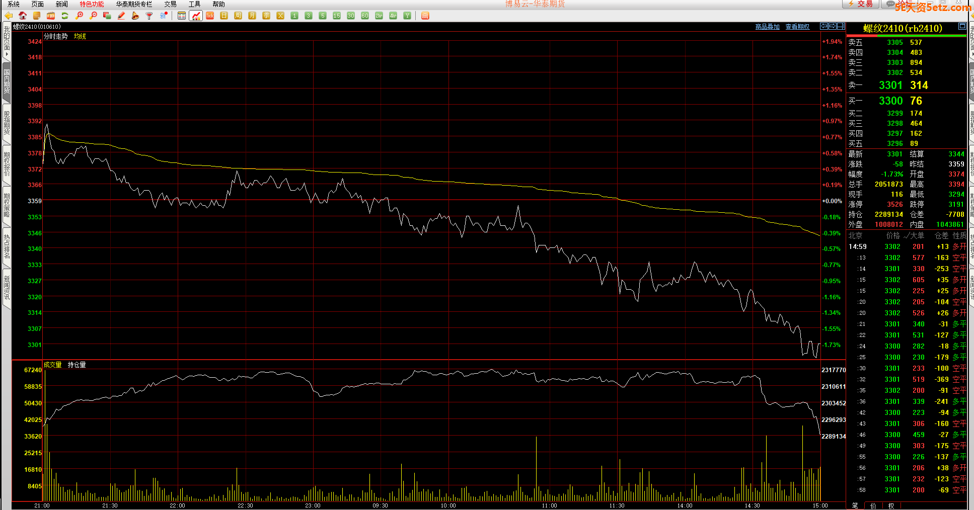This screenshot has width=974, height=510.
Task: Open the 特色功能 menu
Action: [x=92, y=4]
